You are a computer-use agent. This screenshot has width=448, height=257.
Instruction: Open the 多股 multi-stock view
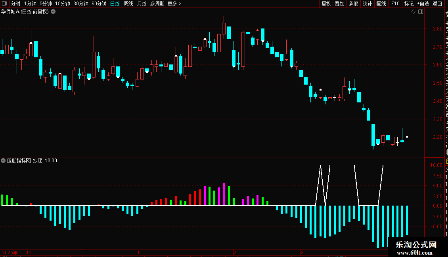353,4
